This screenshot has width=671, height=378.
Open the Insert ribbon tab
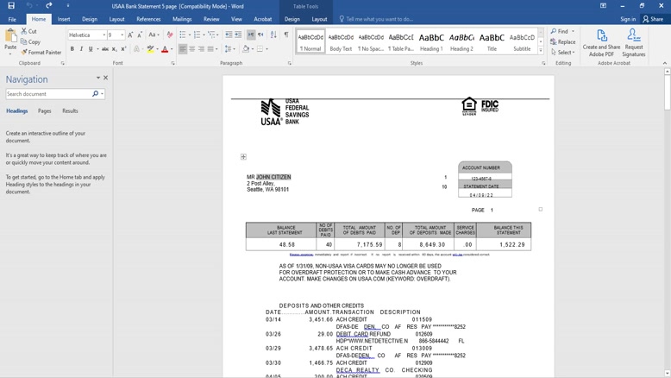coord(64,19)
